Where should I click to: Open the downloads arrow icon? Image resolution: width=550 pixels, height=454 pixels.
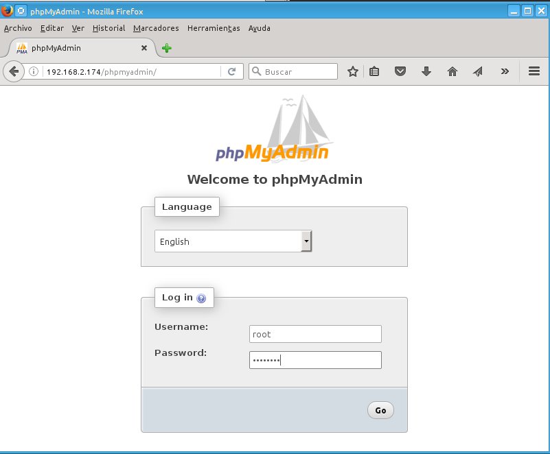426,71
